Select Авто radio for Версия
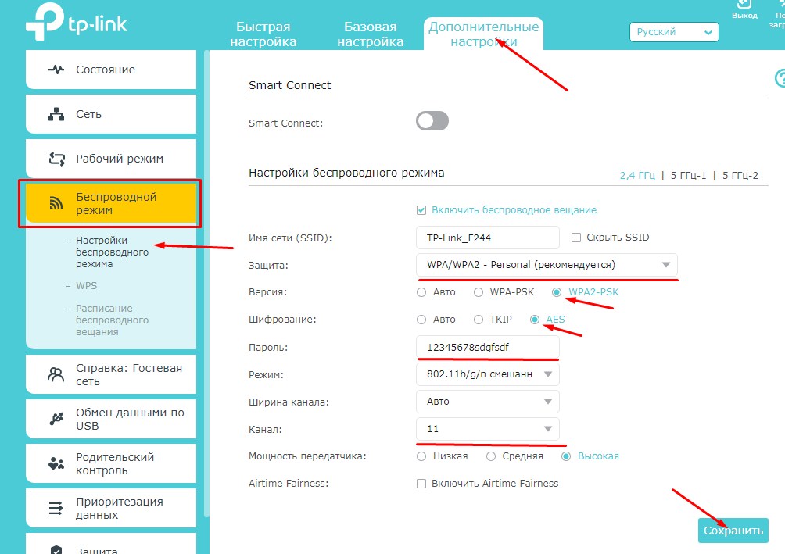 421,292
